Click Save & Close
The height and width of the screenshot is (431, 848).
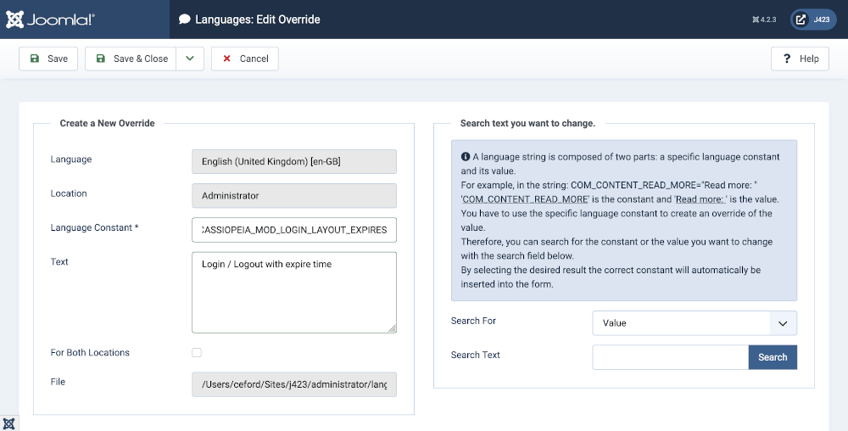click(x=131, y=59)
